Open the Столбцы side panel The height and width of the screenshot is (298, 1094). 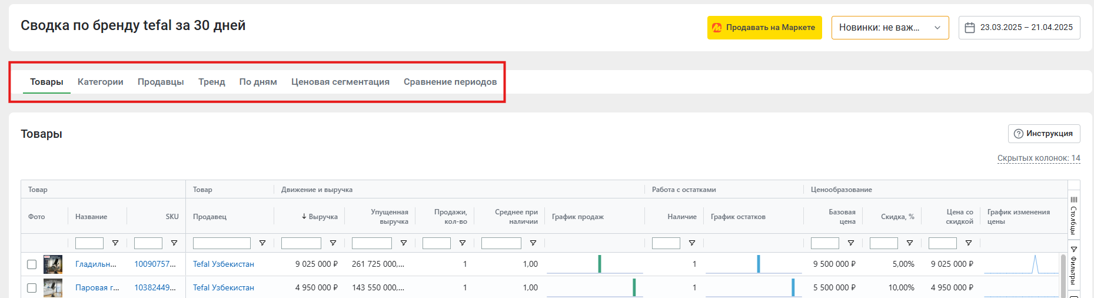pyautogui.click(x=1074, y=215)
